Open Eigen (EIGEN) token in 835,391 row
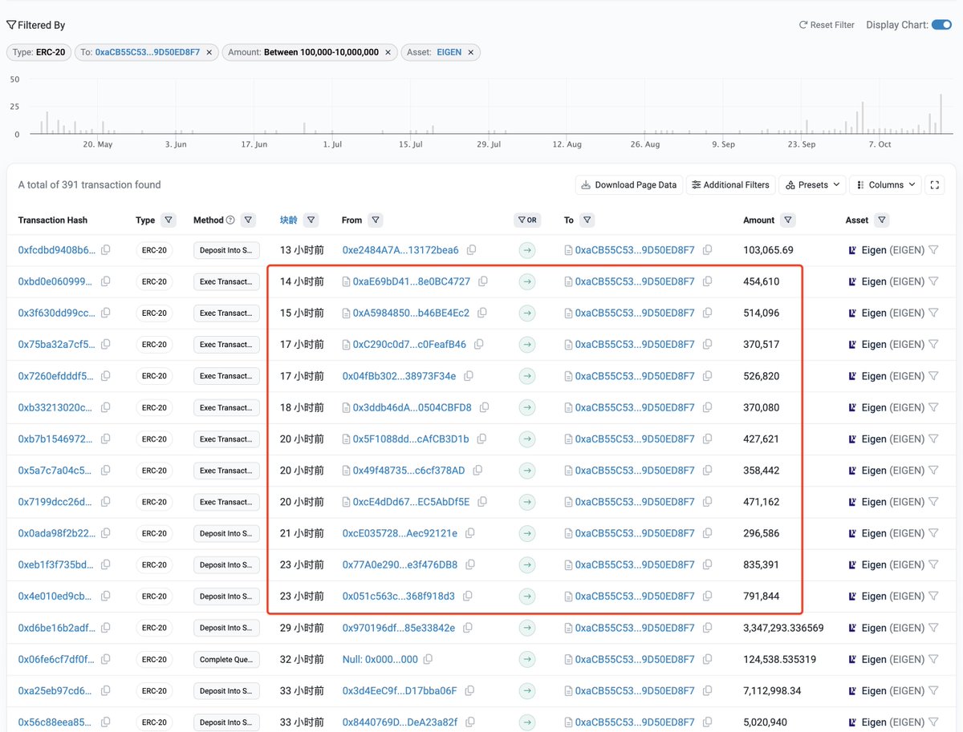The image size is (963, 732). (x=893, y=564)
